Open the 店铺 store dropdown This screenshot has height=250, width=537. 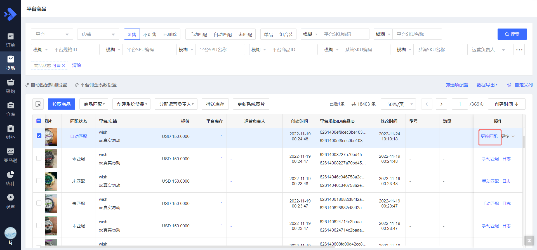click(98, 34)
